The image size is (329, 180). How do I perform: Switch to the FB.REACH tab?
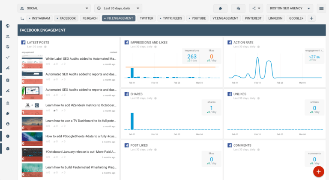90,18
